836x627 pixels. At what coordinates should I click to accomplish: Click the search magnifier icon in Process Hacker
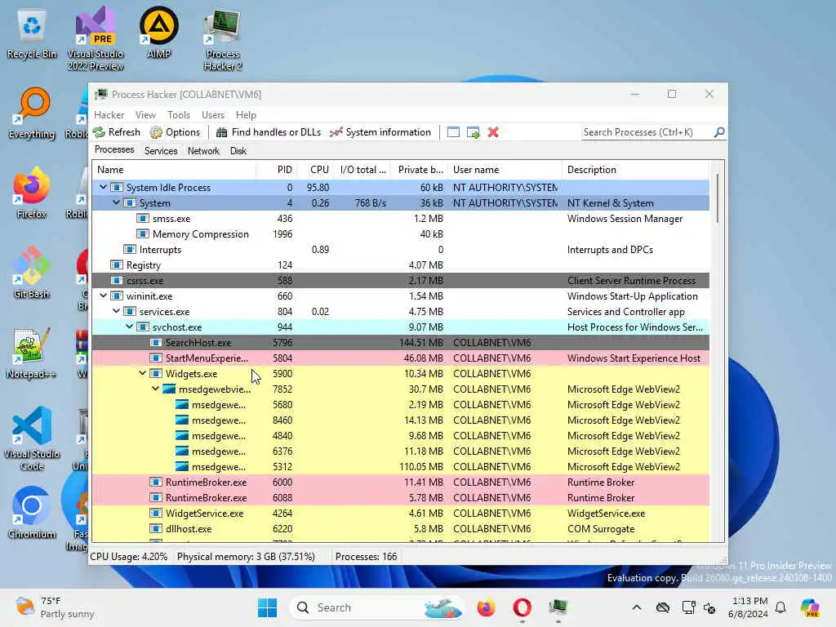tap(719, 131)
